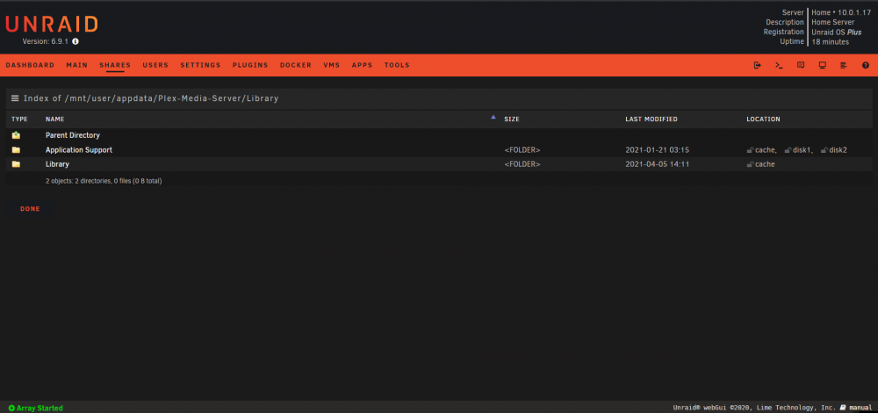The width and height of the screenshot is (878, 413).
Task: Open the system Log icon
Action: pyautogui.click(x=844, y=65)
